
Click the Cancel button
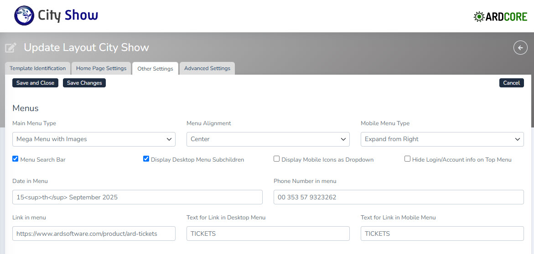(x=511, y=83)
